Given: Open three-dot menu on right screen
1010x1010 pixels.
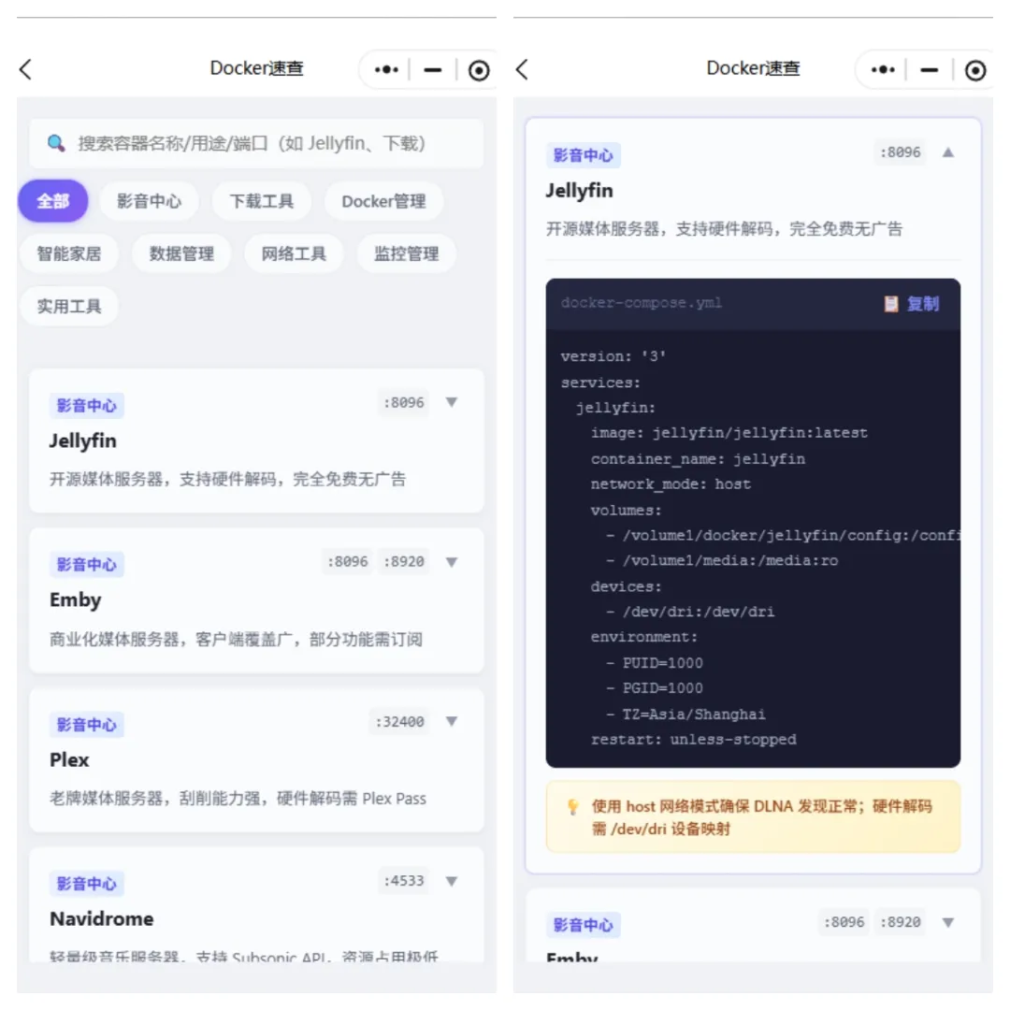Looking at the screenshot, I should point(883,69).
